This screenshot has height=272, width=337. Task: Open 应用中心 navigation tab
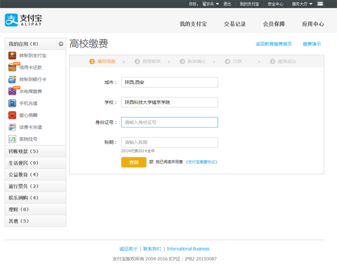(x=313, y=24)
